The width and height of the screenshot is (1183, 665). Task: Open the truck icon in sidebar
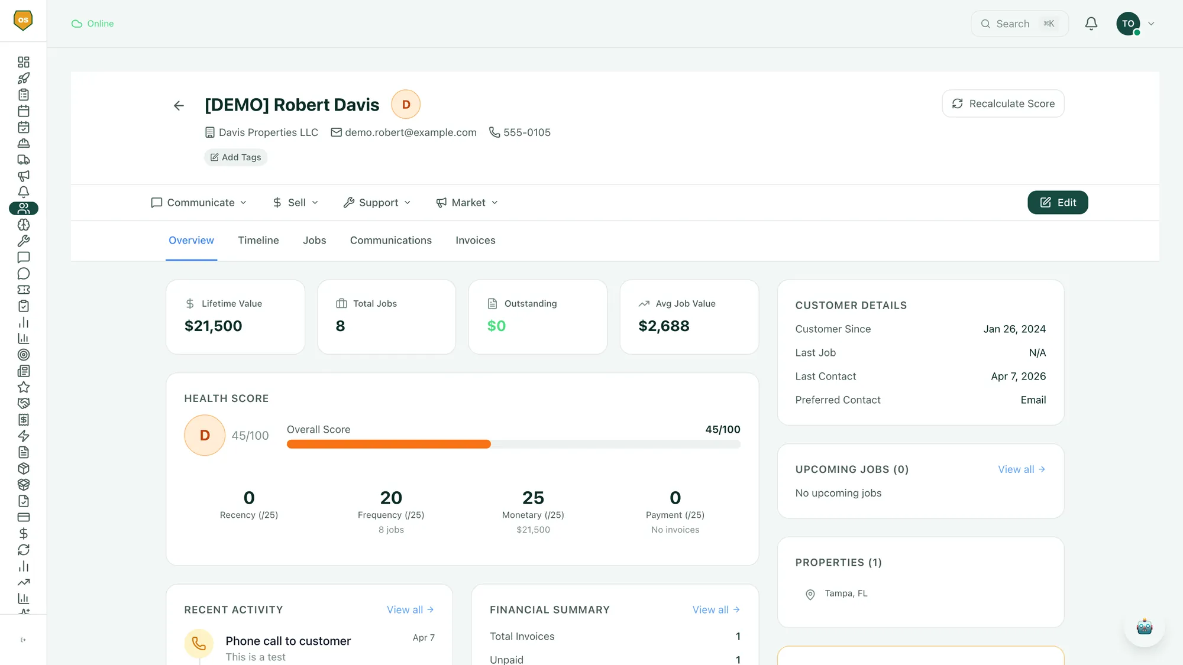(x=23, y=160)
